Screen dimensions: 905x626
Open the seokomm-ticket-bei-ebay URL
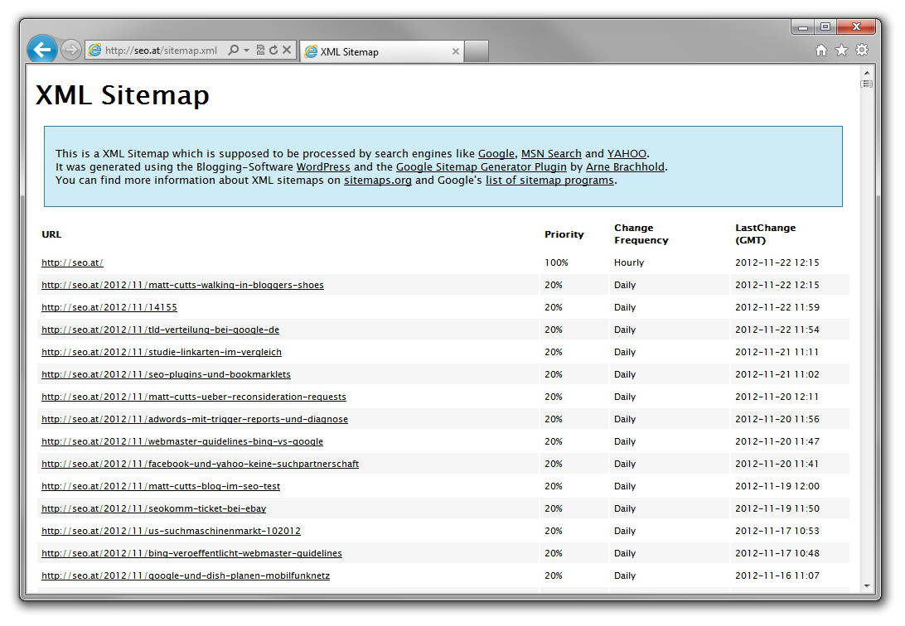coord(153,508)
